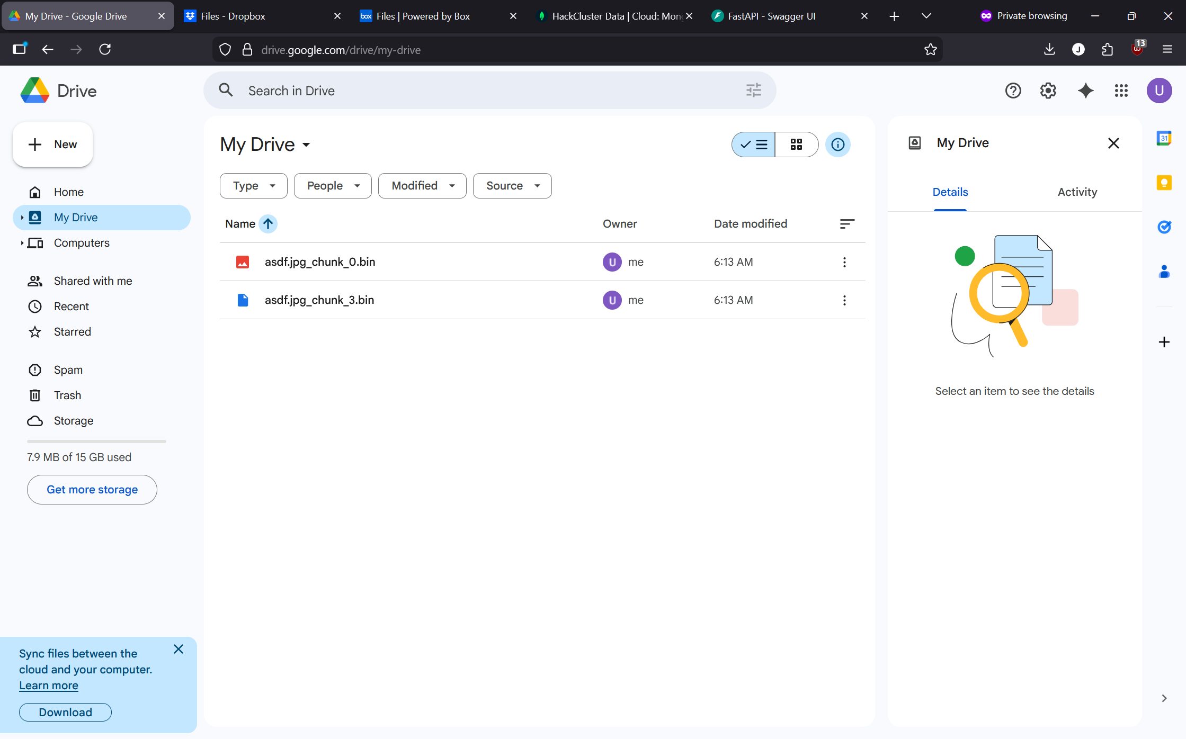Click the Search in Drive field
This screenshot has height=739, width=1186.
pos(477,91)
